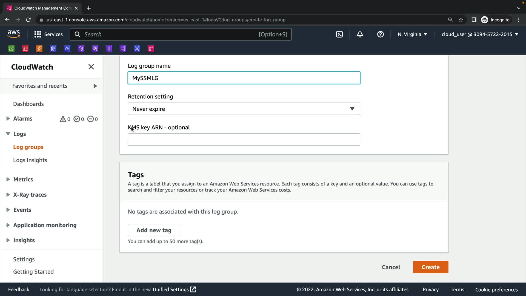The image size is (526, 296).
Task: Open the help question mark menu
Action: tap(380, 34)
